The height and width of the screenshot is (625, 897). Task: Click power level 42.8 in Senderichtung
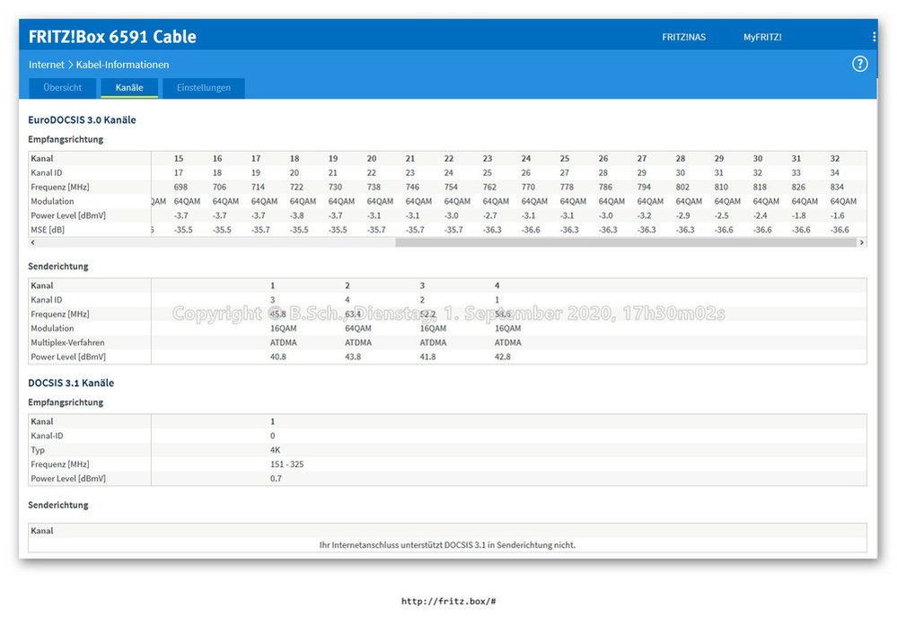tap(502, 357)
